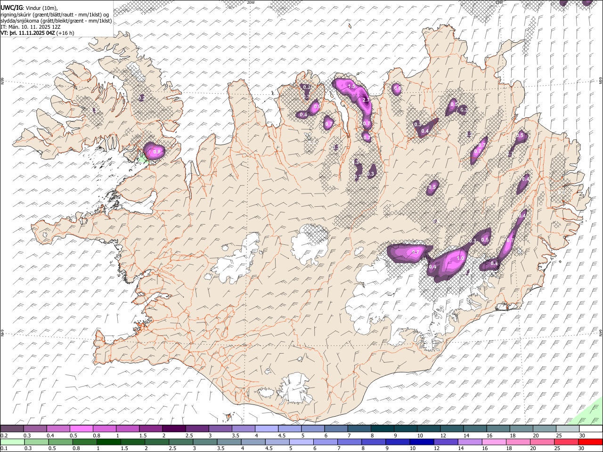This screenshot has height=452, width=603.
Task: Select the bright red 30 swatch, lower legend
Action: pyautogui.click(x=590, y=442)
